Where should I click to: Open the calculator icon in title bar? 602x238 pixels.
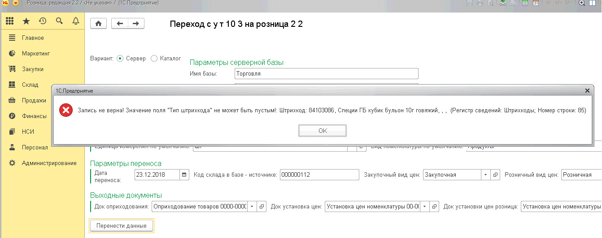[525, 3]
